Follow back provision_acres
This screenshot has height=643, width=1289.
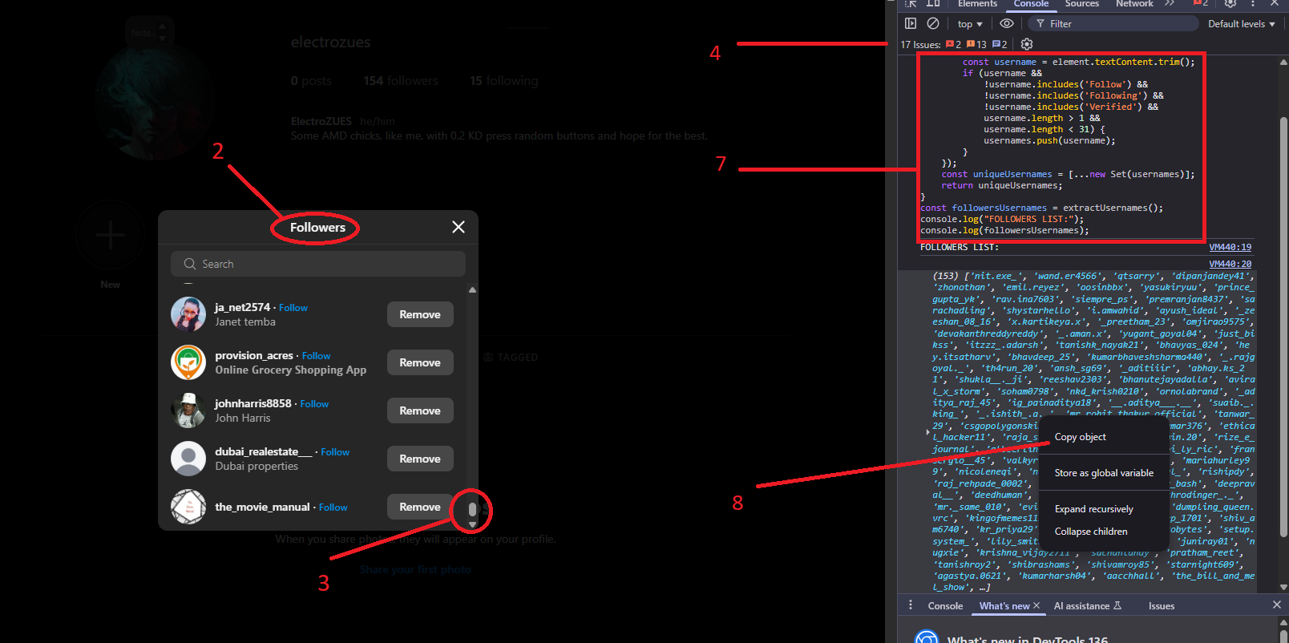(316, 356)
